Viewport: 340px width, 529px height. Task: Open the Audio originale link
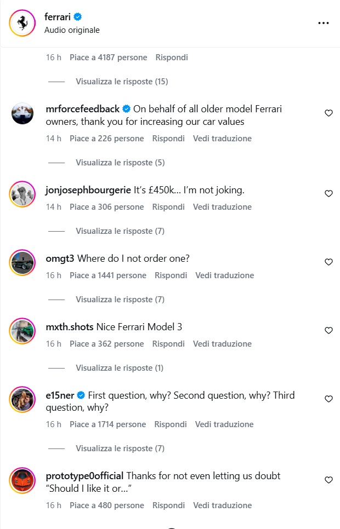[x=72, y=30]
